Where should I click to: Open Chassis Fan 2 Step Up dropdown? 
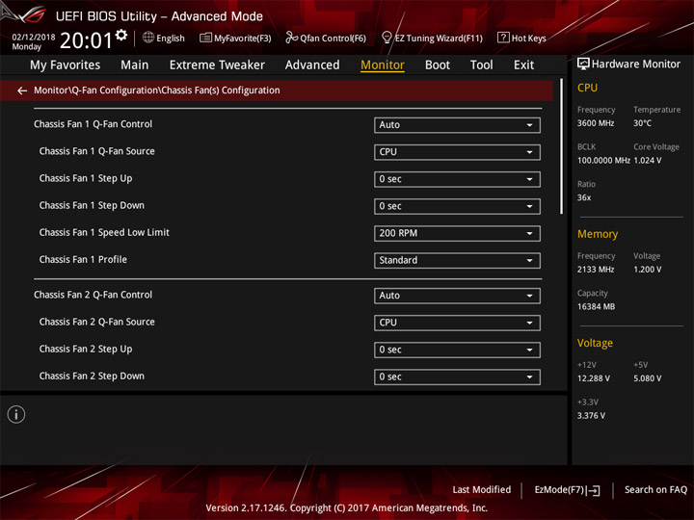(x=457, y=350)
